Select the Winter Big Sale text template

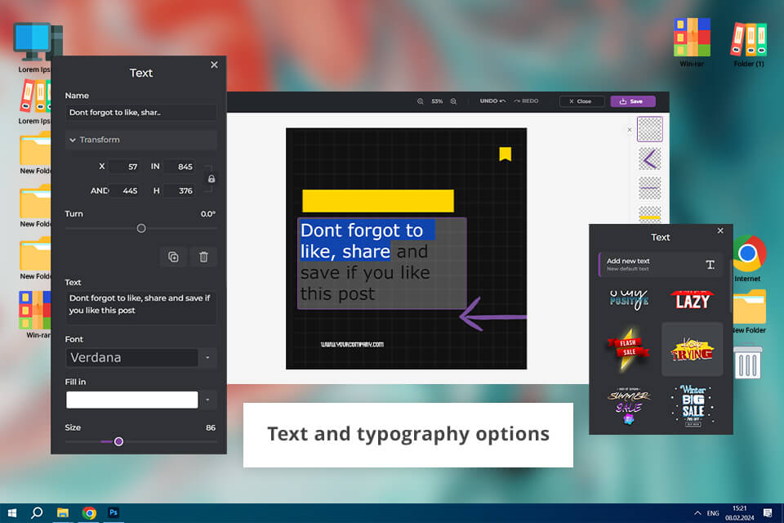pos(693,405)
